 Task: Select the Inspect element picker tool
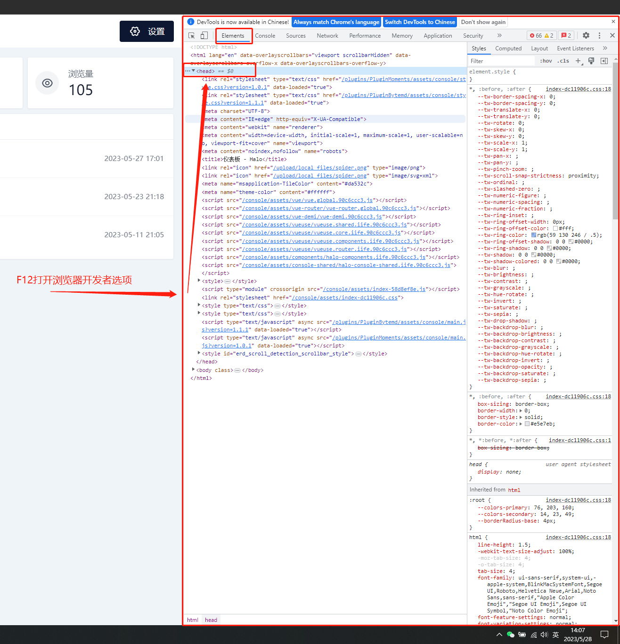click(191, 35)
